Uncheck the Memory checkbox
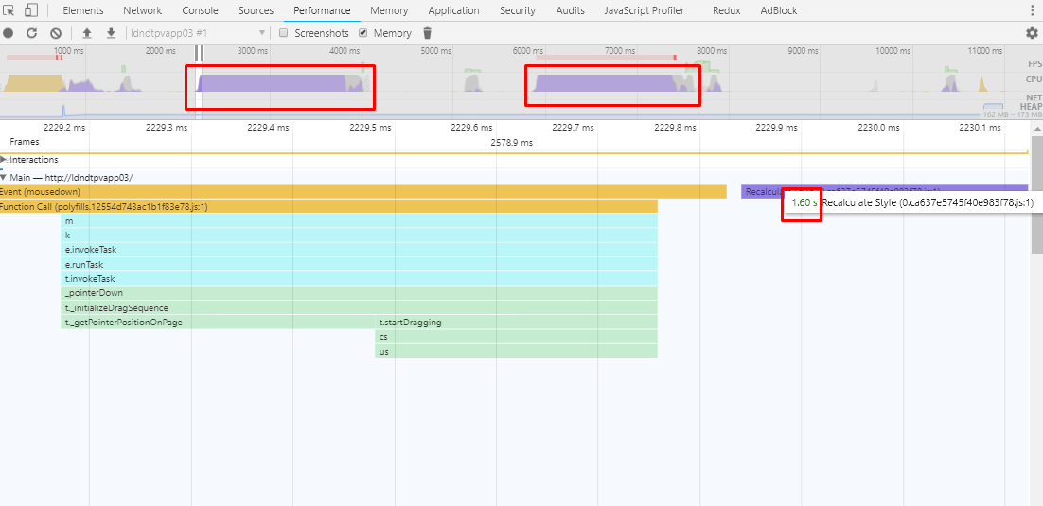Image resolution: width=1043 pixels, height=506 pixels. pyautogui.click(x=363, y=33)
